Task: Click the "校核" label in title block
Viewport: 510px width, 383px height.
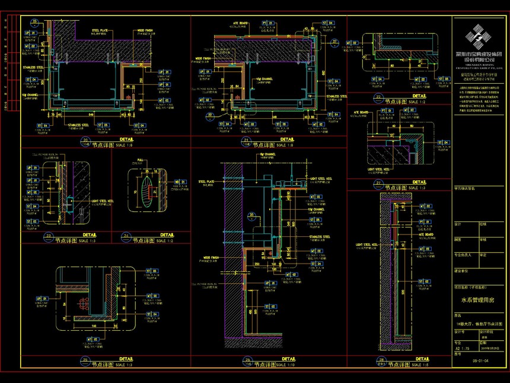Action: coord(483,224)
